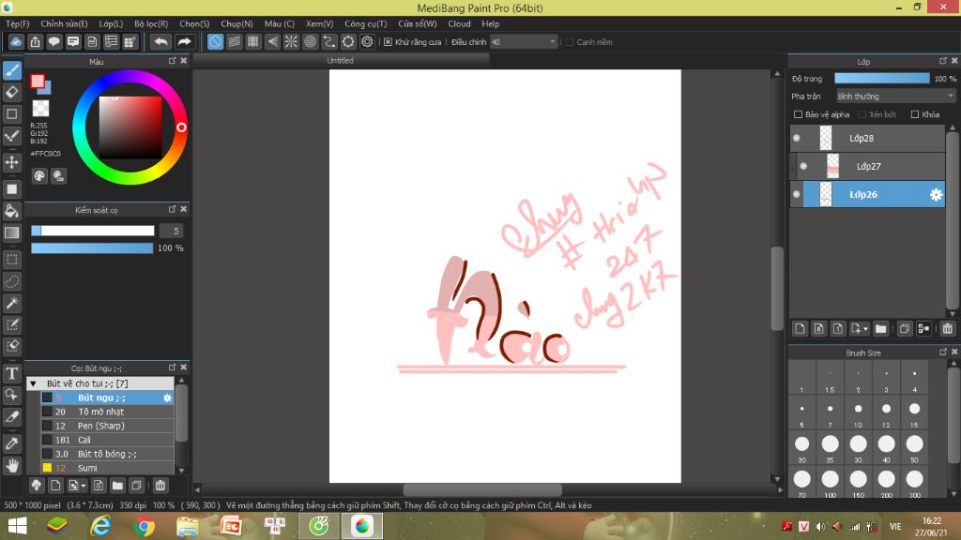Create a new layer folder
The height and width of the screenshot is (540, 961).
tap(880, 329)
